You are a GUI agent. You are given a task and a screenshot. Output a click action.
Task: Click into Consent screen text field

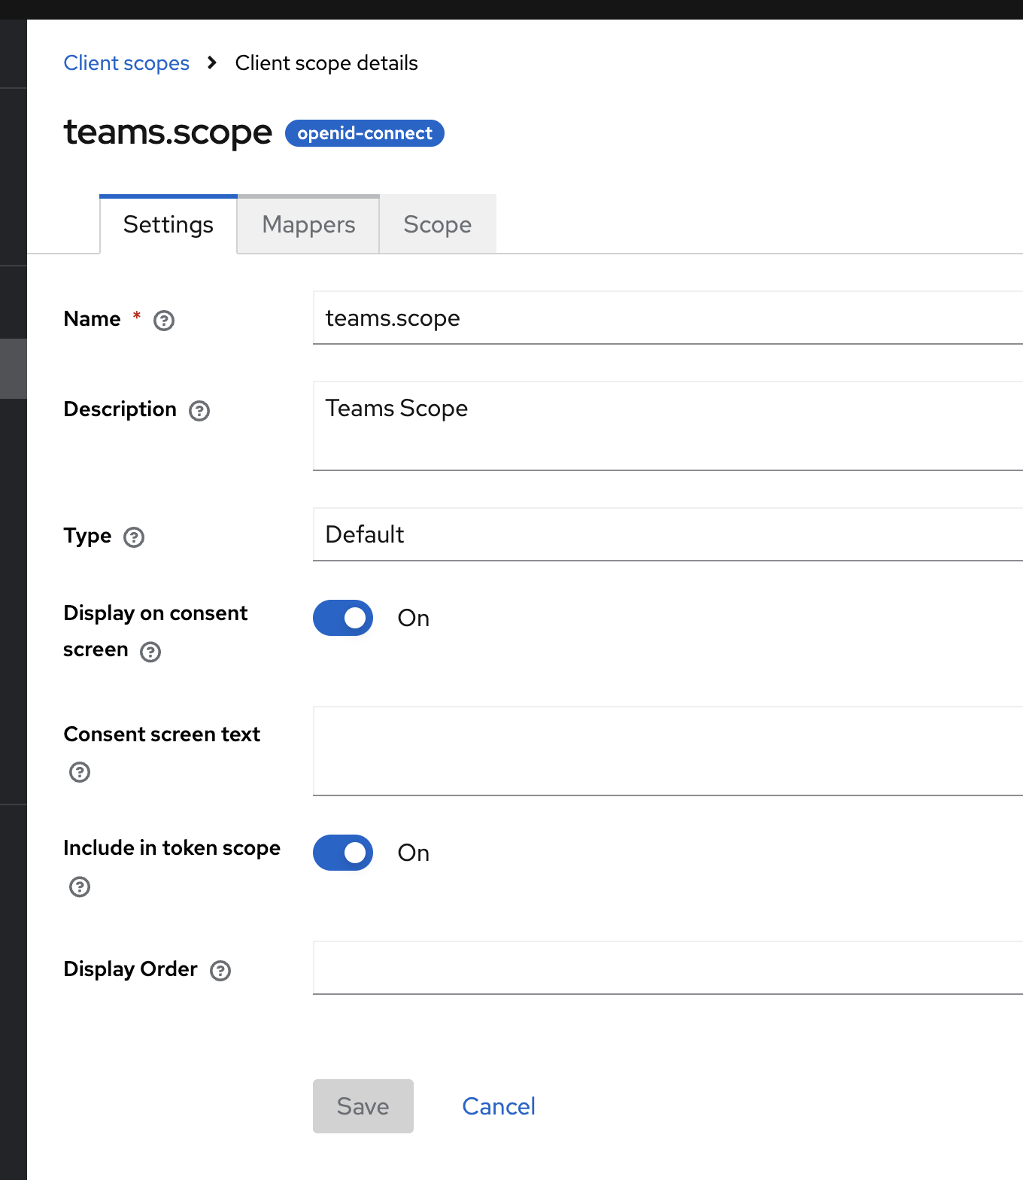668,751
